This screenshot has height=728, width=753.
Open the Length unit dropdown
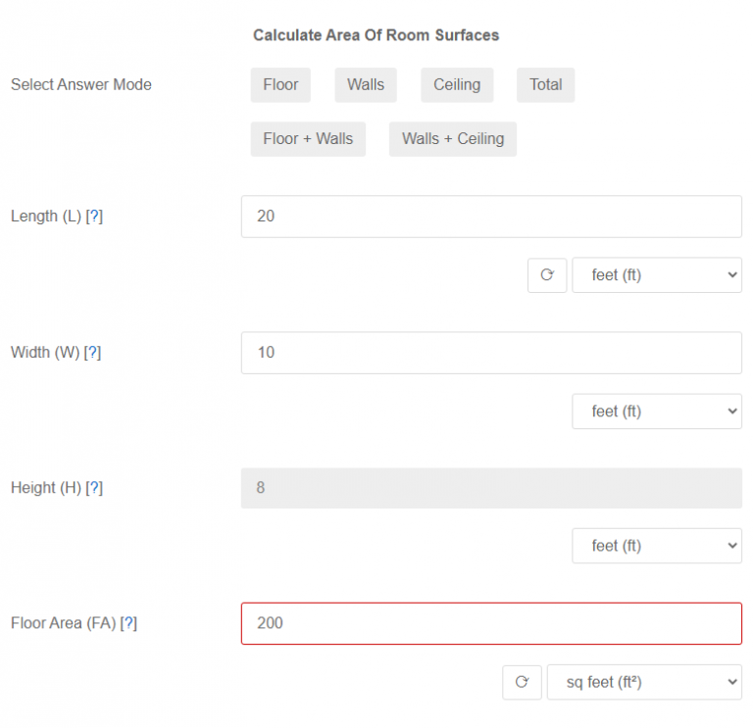pos(656,275)
